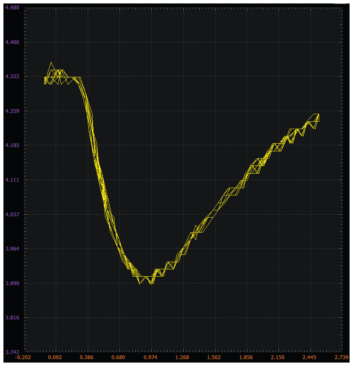This screenshot has width=353, height=366.
Task: Click the 3.890 y-axis label
Action: tap(12, 283)
